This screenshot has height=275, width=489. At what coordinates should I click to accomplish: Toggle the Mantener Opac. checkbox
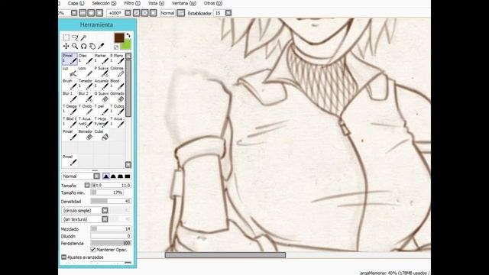tap(93, 250)
